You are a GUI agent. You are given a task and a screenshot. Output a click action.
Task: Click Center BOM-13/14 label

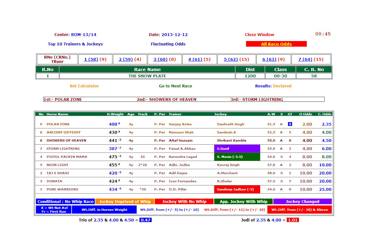pos(75,35)
